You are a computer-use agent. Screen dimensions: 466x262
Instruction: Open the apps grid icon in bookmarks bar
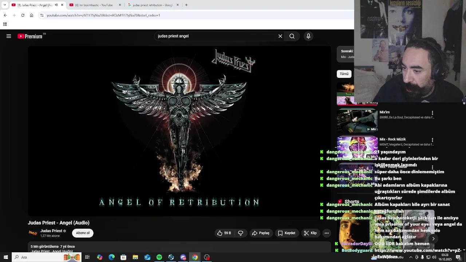click(5, 24)
